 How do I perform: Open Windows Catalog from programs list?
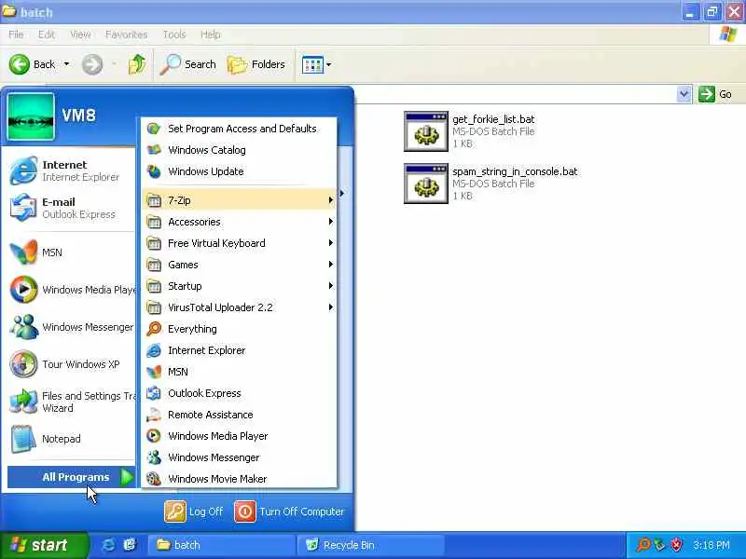pyautogui.click(x=240, y=150)
